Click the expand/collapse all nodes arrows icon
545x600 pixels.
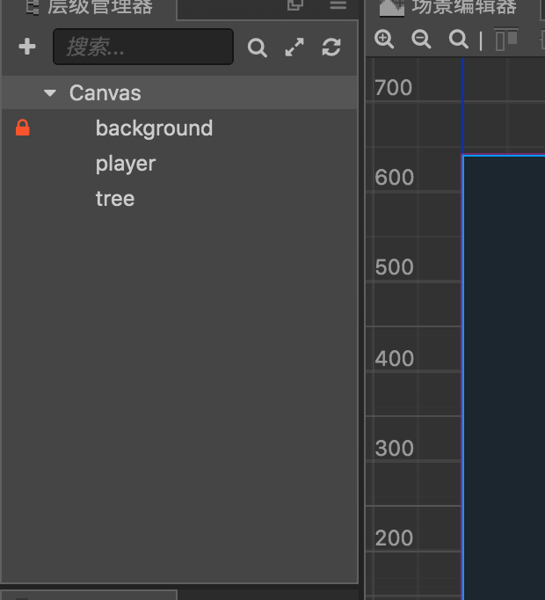coord(294,48)
